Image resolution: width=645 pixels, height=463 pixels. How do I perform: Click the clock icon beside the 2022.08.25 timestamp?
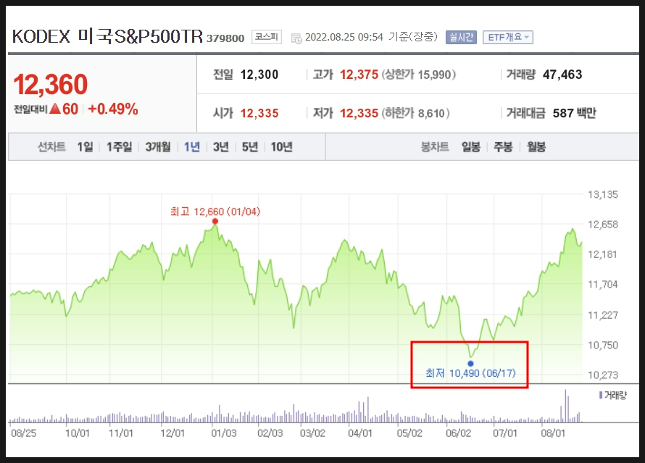coord(296,38)
